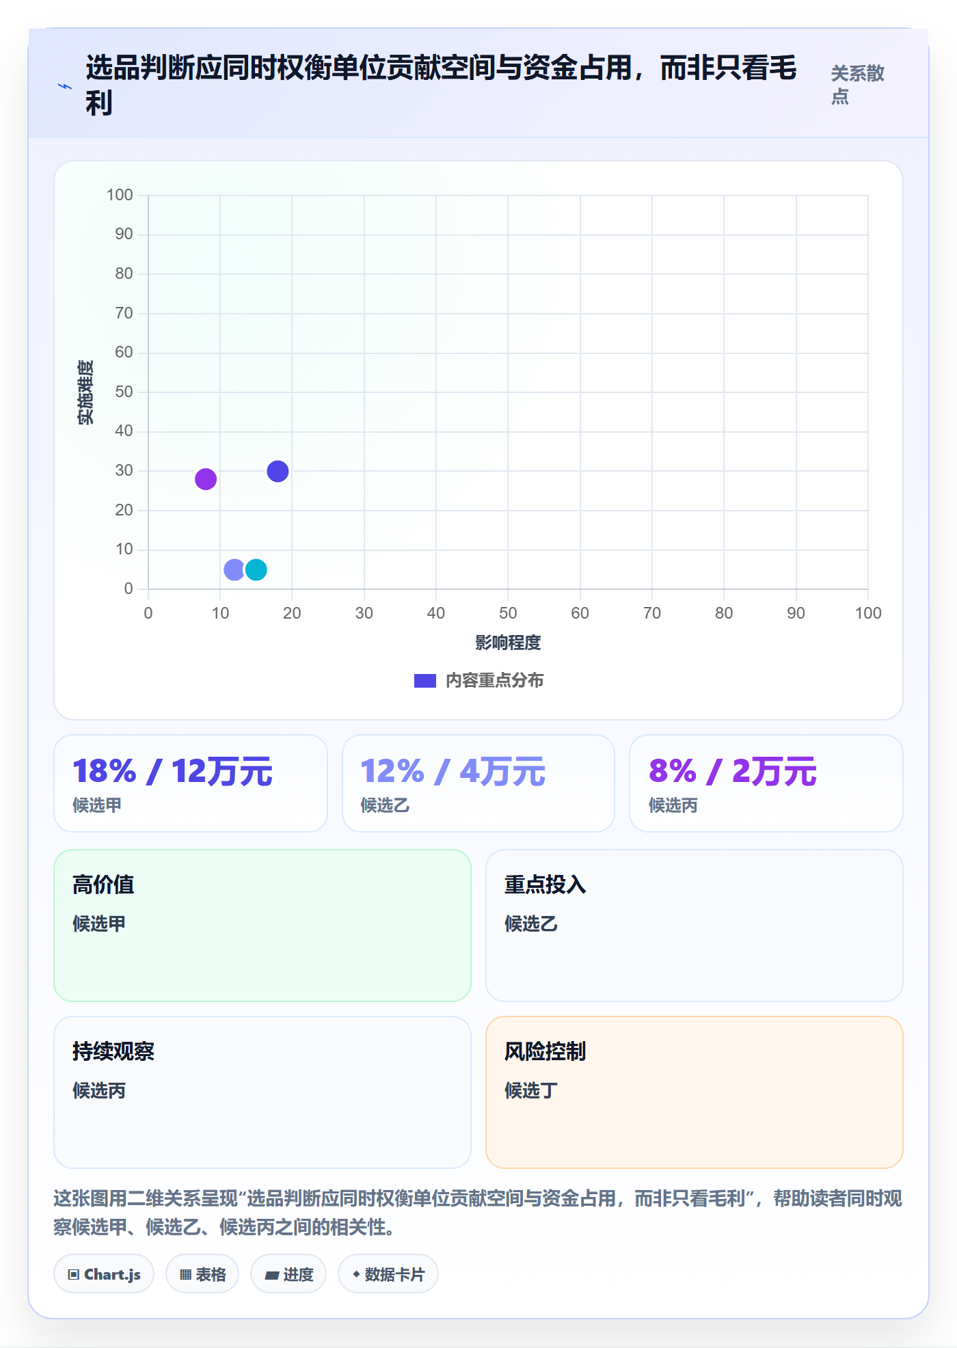Viewport: 957px width, 1348px height.
Task: Open the 重点投入 quadrant card
Action: tap(695, 926)
